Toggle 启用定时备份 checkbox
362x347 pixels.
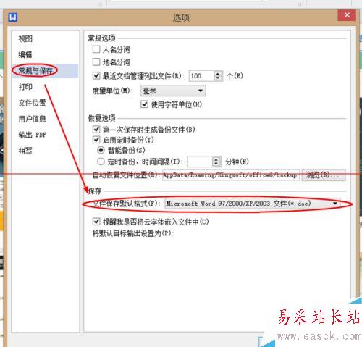(x=96, y=140)
